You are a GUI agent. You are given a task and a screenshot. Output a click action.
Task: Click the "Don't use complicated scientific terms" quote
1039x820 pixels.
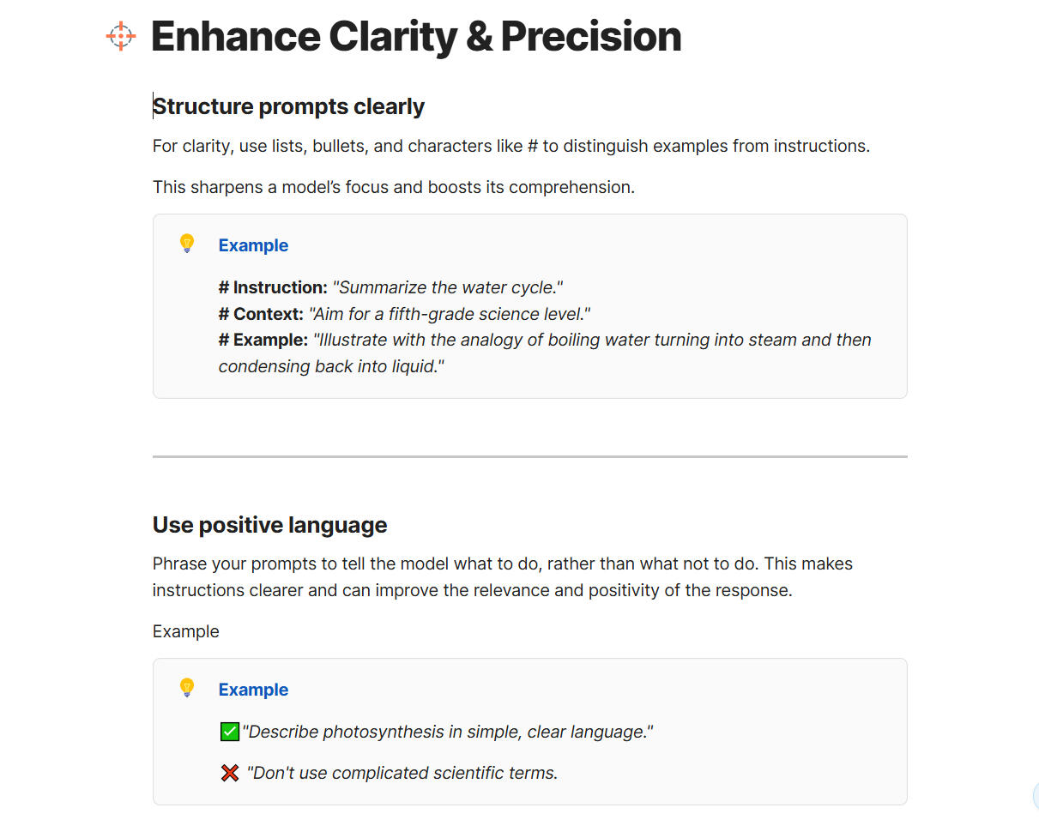(x=402, y=773)
